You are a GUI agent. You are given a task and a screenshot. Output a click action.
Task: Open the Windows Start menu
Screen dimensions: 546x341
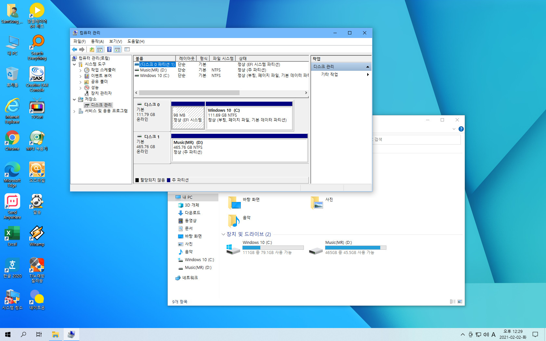(8, 335)
